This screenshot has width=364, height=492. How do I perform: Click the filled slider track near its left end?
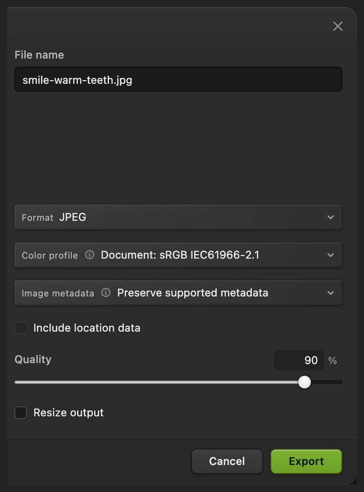coord(25,382)
